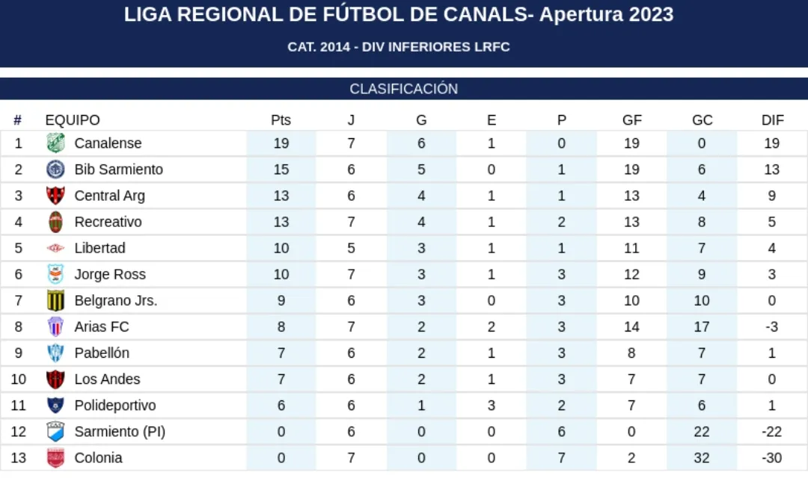Click the Arias FC team crest
The width and height of the screenshot is (808, 481).
click(56, 326)
